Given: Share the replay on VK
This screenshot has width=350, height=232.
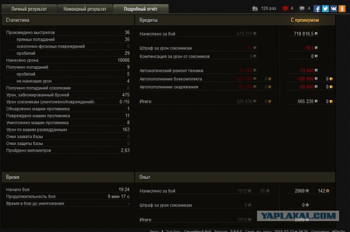Looking at the screenshot, I should [334, 9].
